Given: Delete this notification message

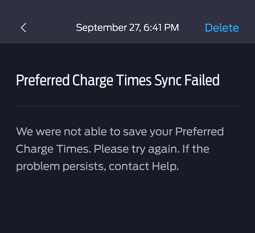Looking at the screenshot, I should [222, 28].
